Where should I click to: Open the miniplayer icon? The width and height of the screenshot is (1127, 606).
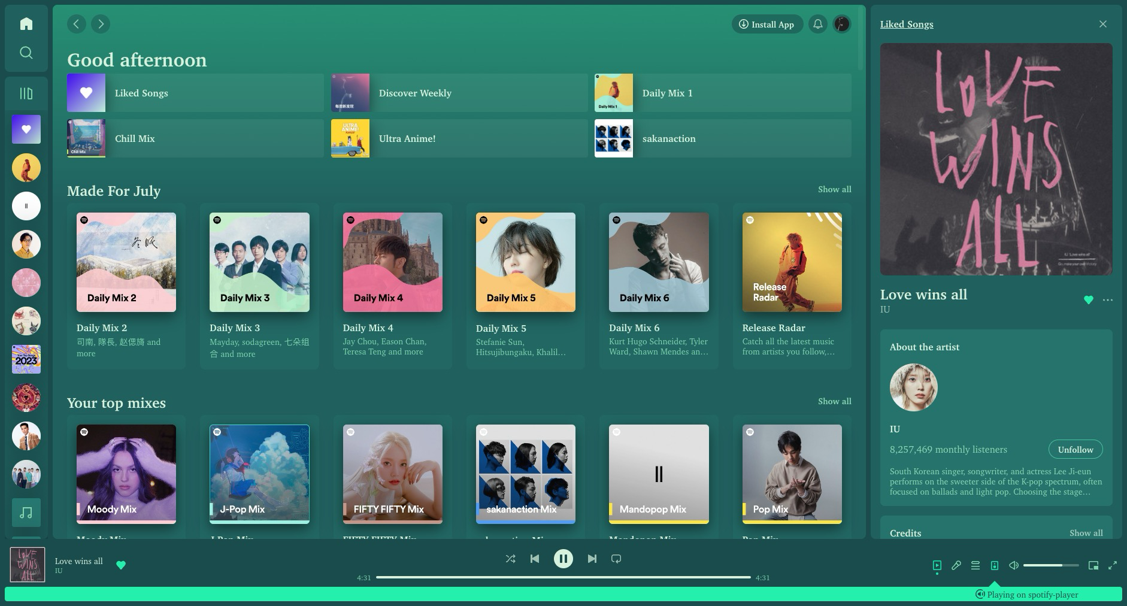pyautogui.click(x=1093, y=565)
